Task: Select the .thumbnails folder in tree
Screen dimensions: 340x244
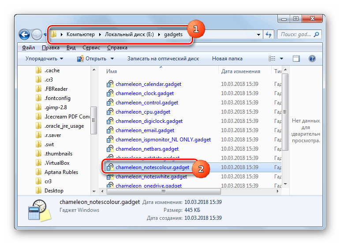Action: click(58, 154)
